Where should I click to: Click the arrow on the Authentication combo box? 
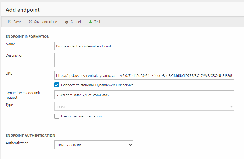[131, 145]
